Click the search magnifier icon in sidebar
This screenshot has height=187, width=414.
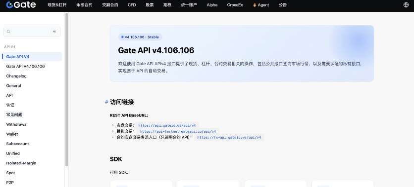tap(8, 32)
